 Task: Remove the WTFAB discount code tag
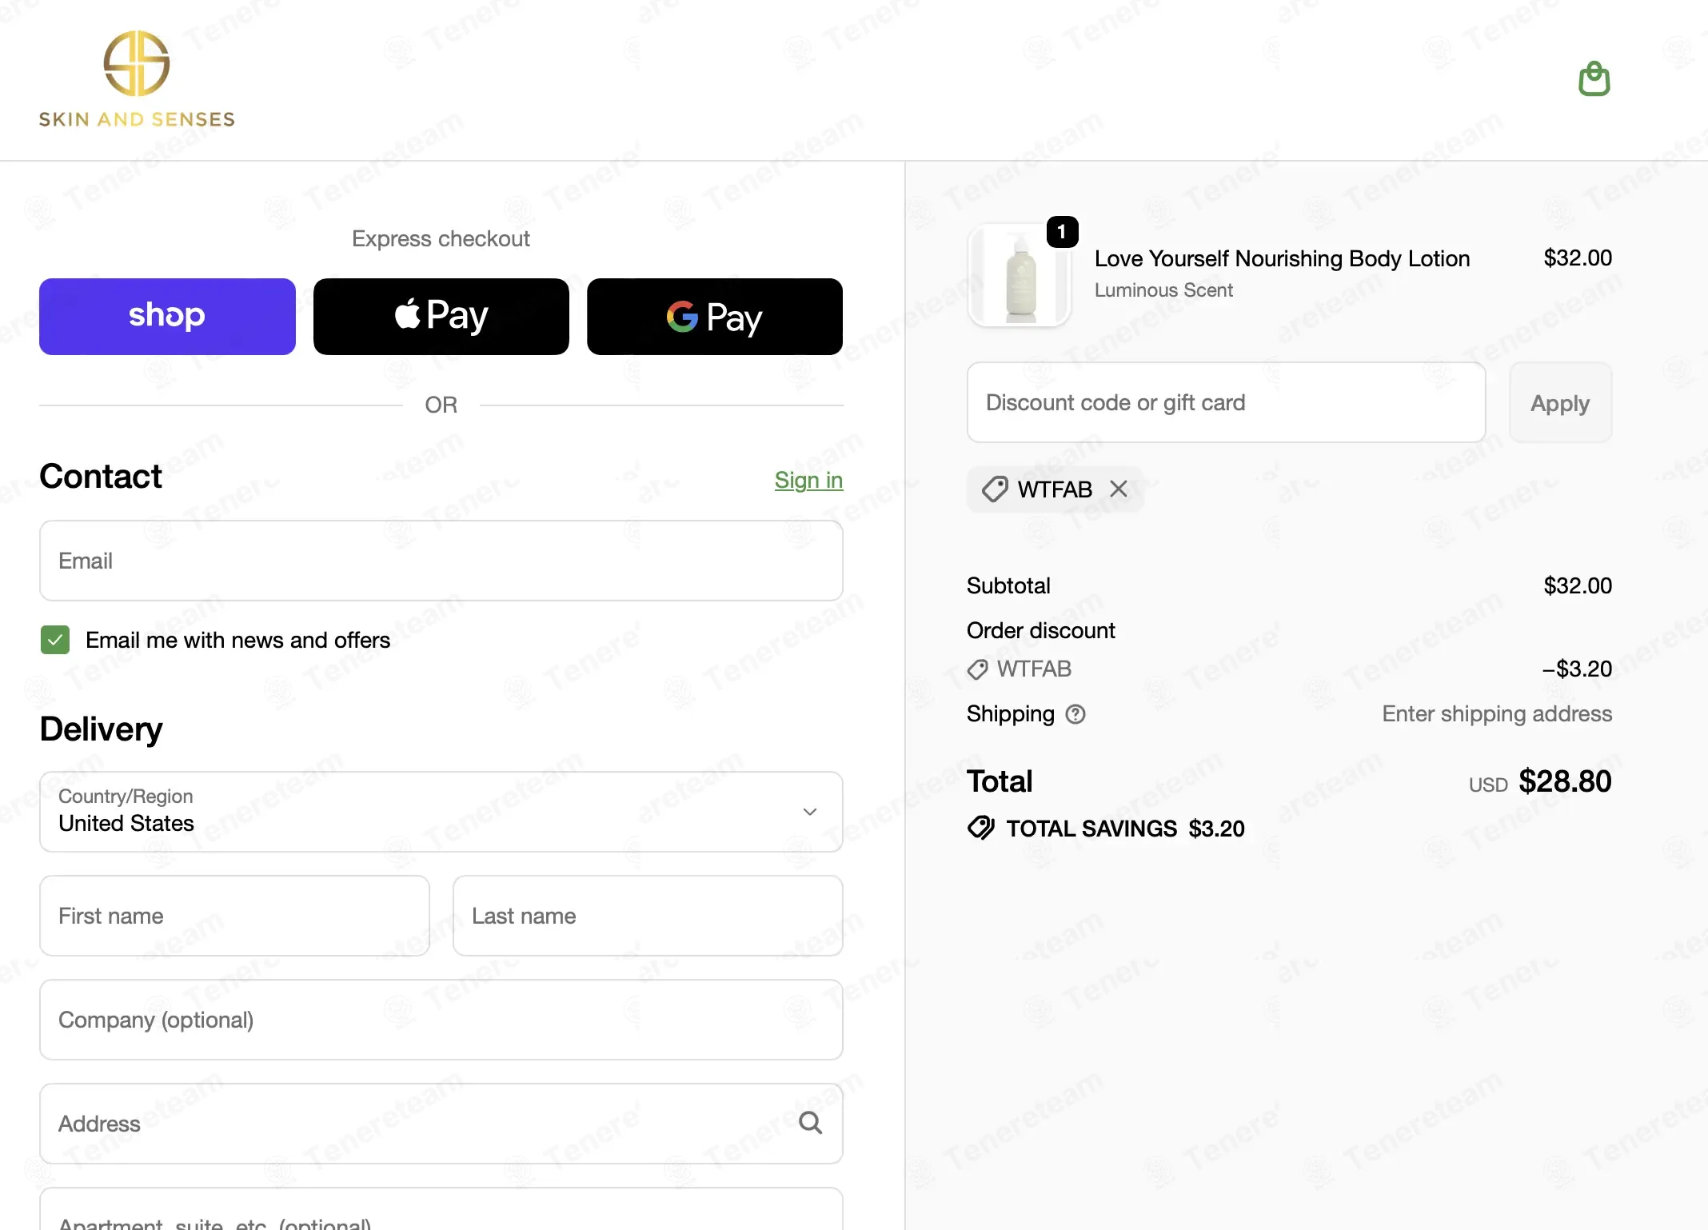[1119, 489]
